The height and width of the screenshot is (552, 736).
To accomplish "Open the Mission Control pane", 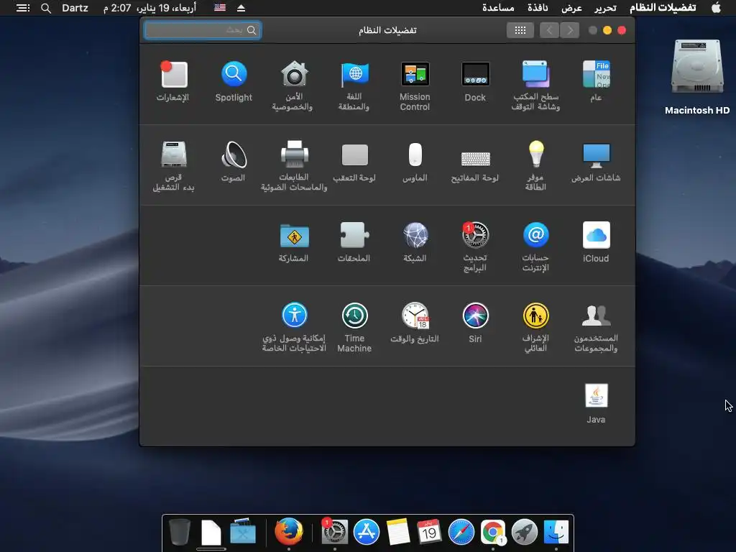I will (x=415, y=86).
